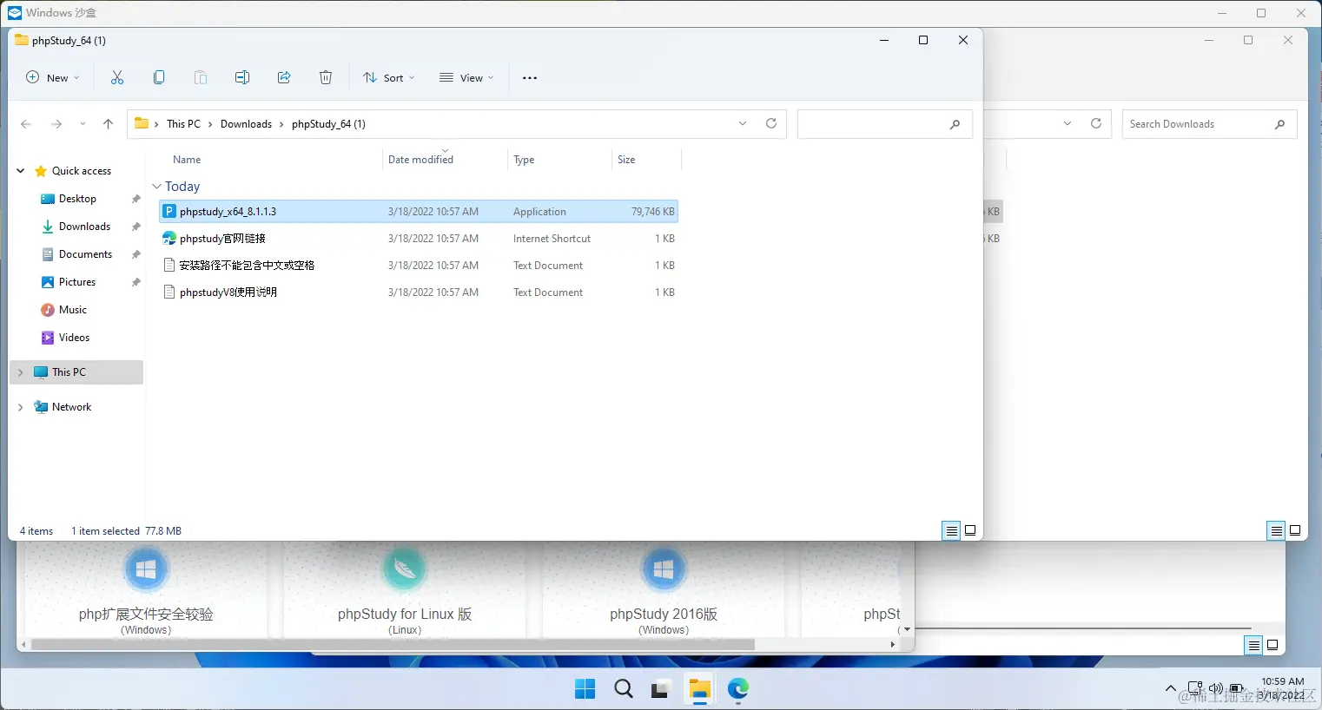Open the See more ellipsis menu
The height and width of the screenshot is (710, 1322).
(530, 77)
